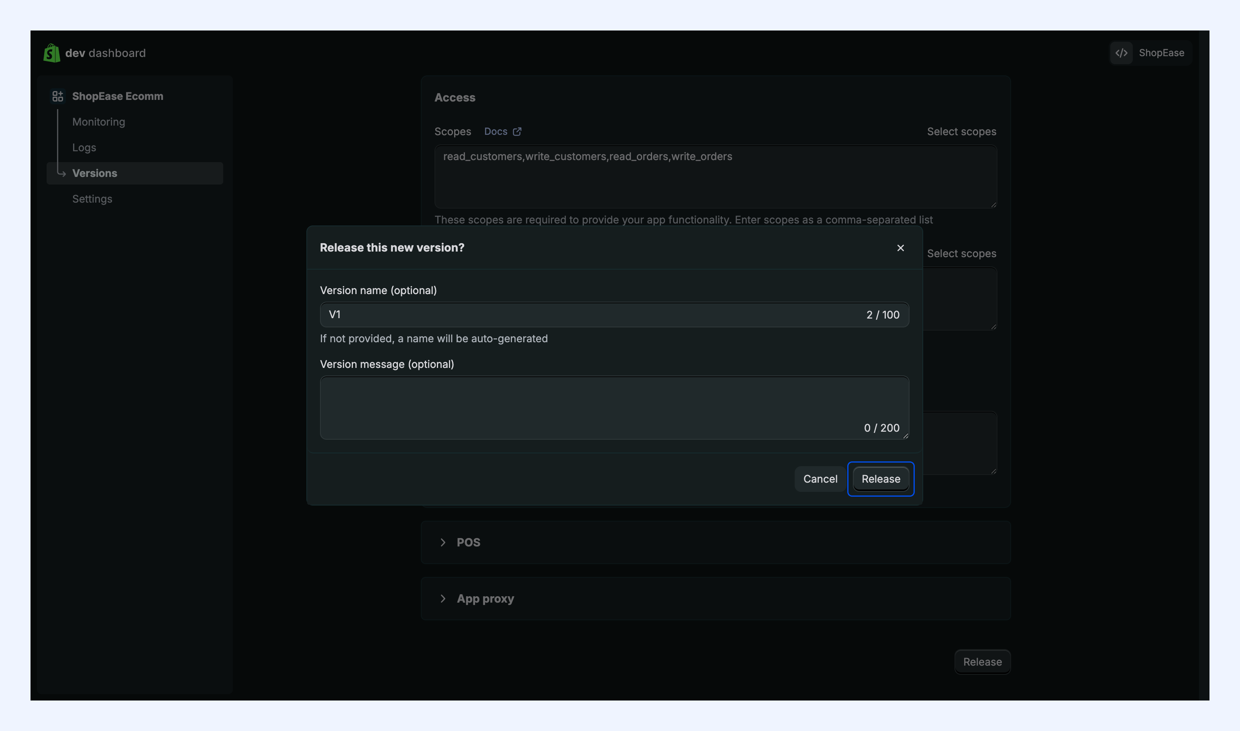Click the 'Version message (optional)' label
Screen dimensions: 1240x731
387,365
